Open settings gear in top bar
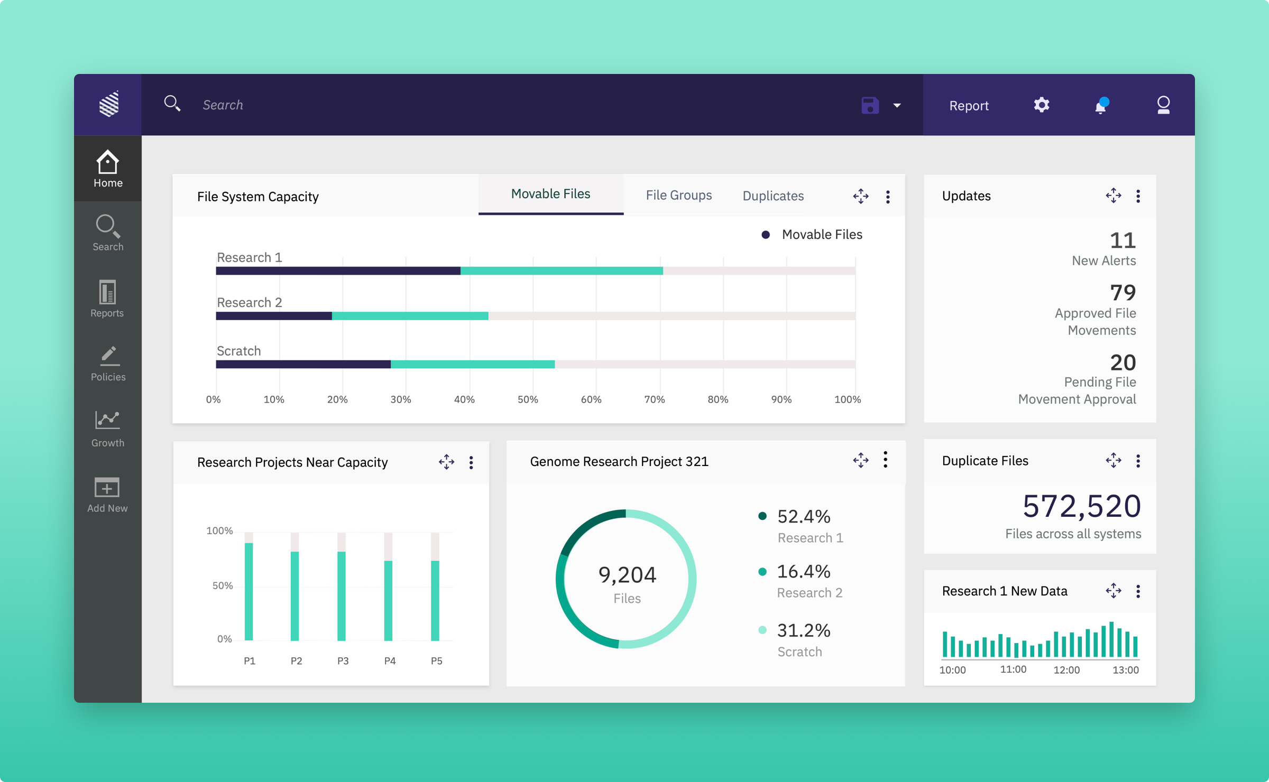The height and width of the screenshot is (782, 1269). (x=1041, y=105)
